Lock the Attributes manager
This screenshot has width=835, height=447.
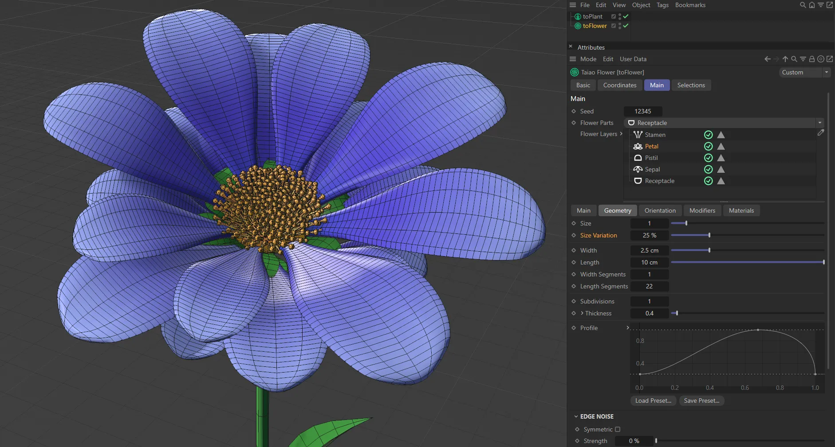811,58
